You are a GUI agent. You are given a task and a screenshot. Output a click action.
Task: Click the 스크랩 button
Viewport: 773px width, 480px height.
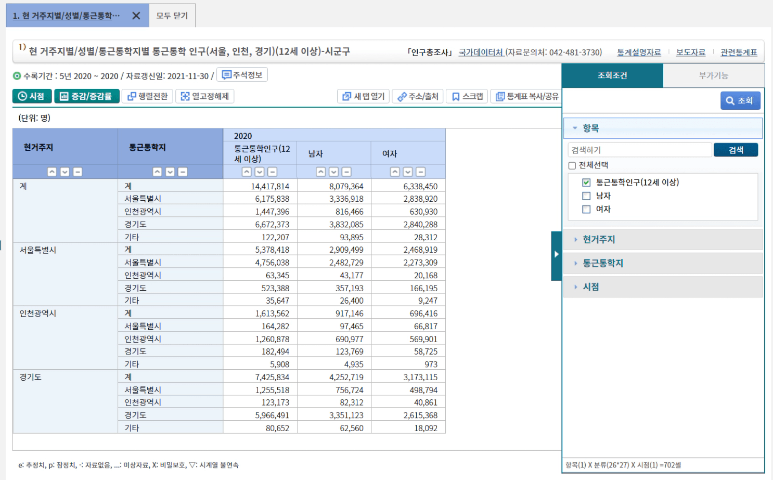pos(467,96)
